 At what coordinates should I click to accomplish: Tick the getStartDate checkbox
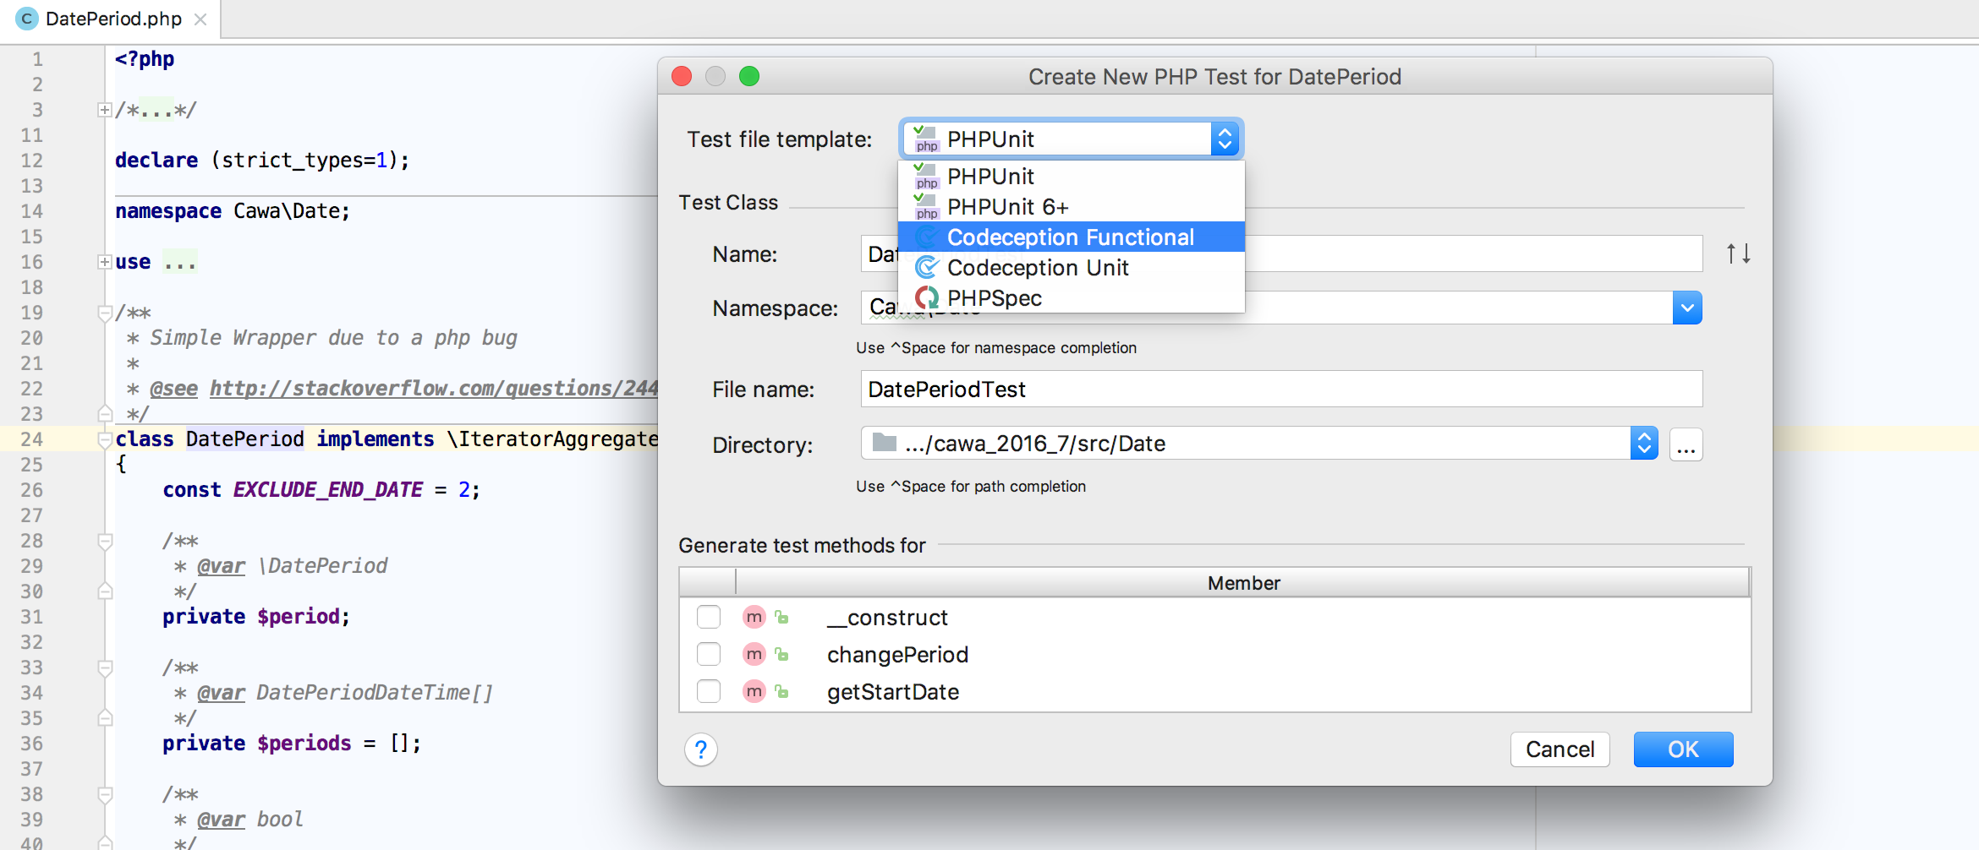(709, 692)
